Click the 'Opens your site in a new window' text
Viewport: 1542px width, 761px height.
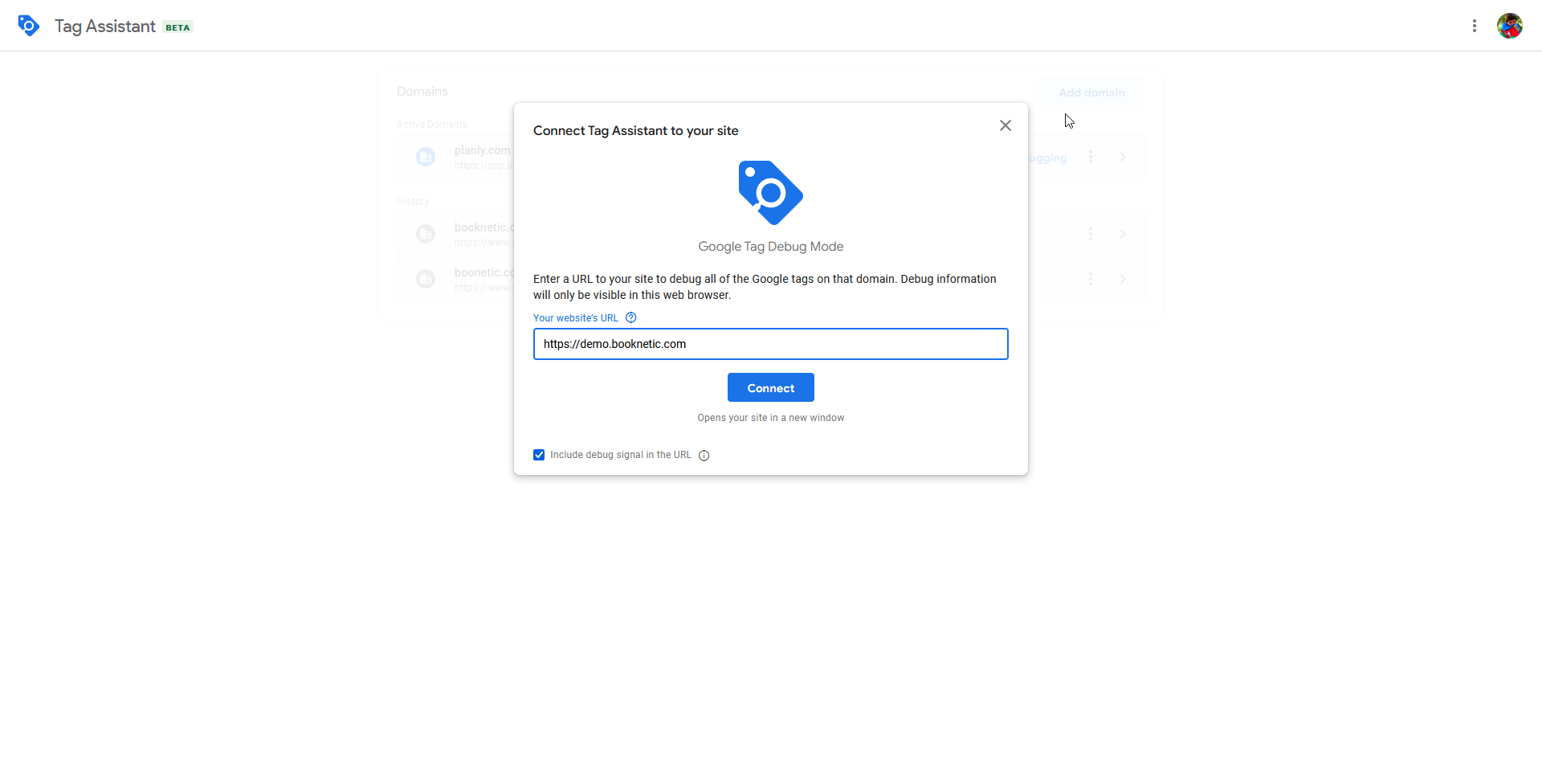point(771,418)
